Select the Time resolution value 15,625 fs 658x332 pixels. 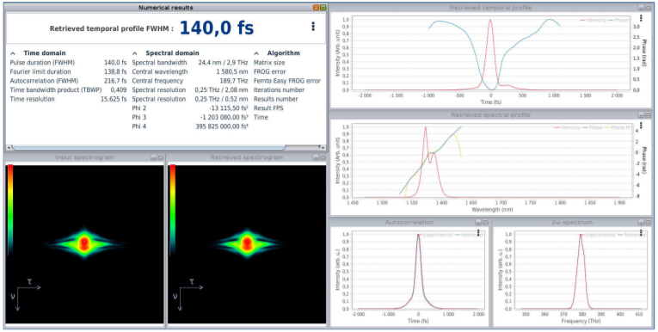pyautogui.click(x=114, y=99)
